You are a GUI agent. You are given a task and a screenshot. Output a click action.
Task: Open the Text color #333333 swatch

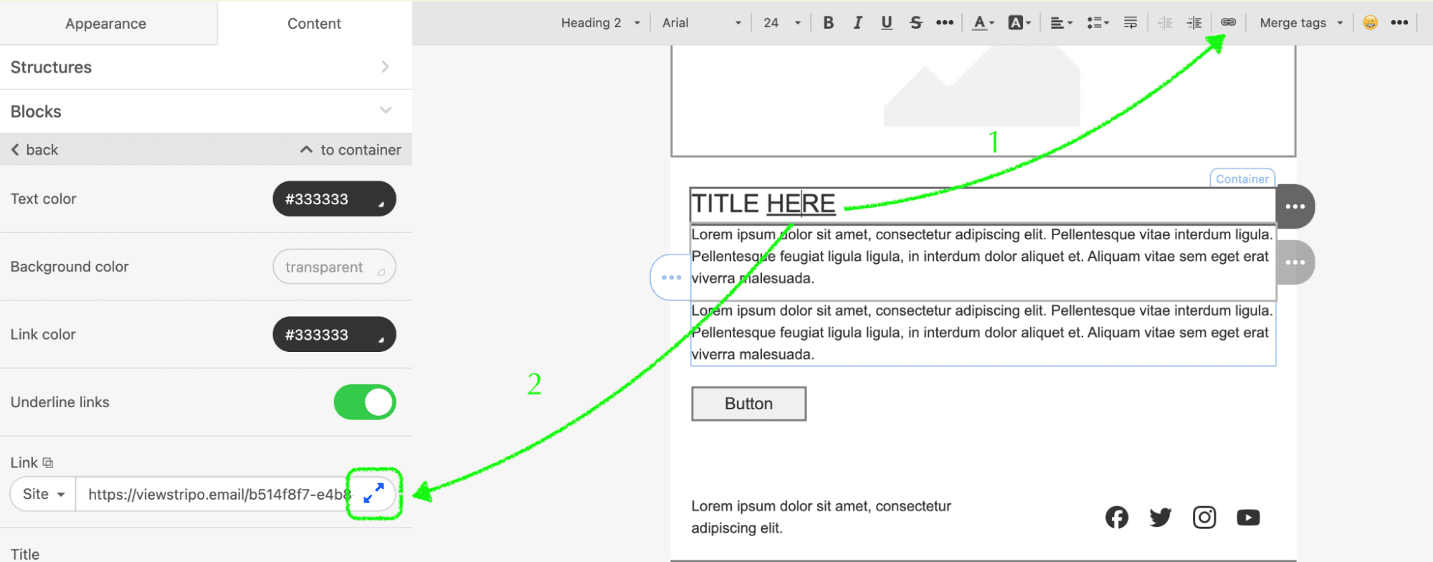pos(334,199)
